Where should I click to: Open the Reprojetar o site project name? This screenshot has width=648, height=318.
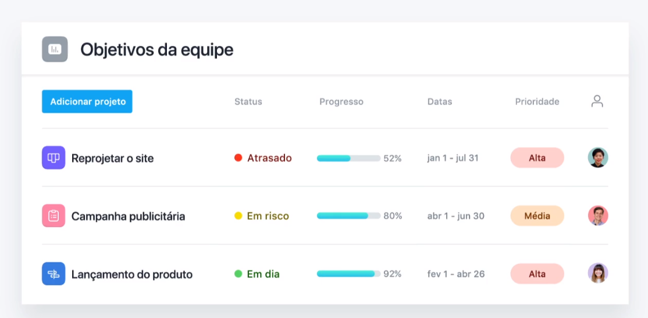(112, 158)
